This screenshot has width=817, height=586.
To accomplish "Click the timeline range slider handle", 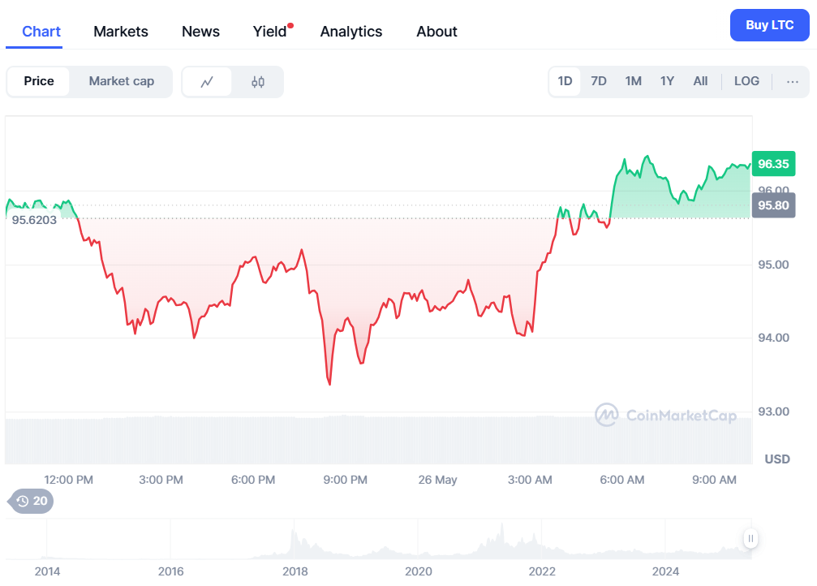I will click(x=751, y=538).
